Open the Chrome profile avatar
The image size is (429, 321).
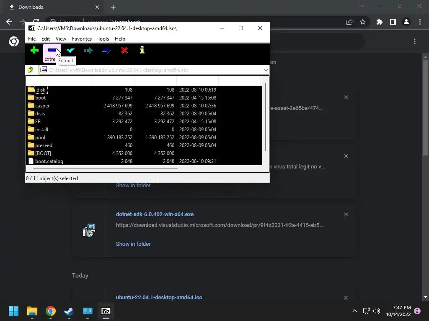(x=406, y=22)
